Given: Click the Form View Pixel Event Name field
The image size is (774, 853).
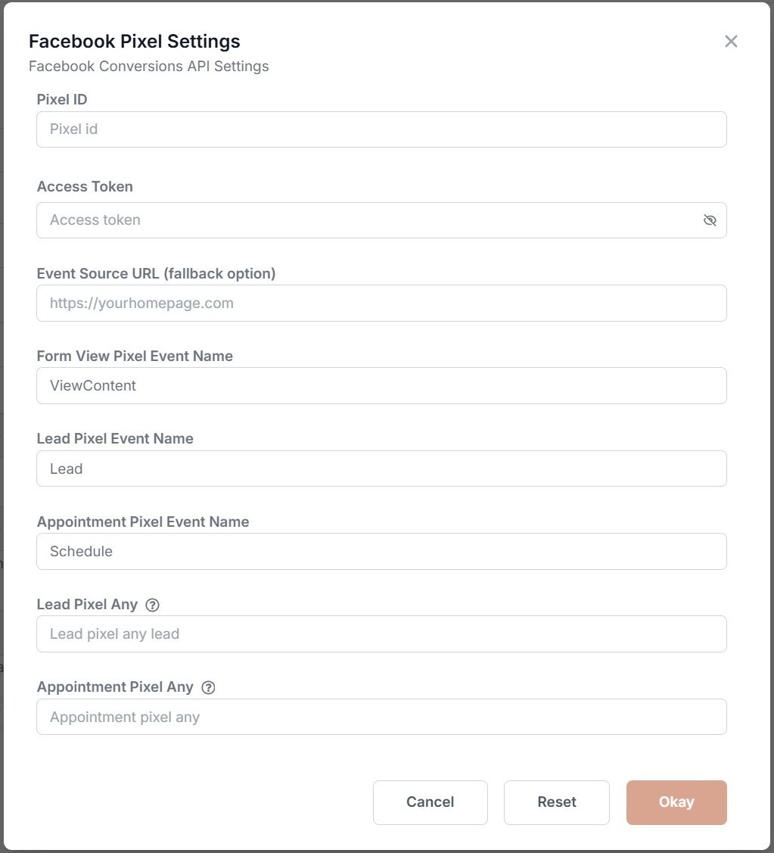Looking at the screenshot, I should click(381, 385).
